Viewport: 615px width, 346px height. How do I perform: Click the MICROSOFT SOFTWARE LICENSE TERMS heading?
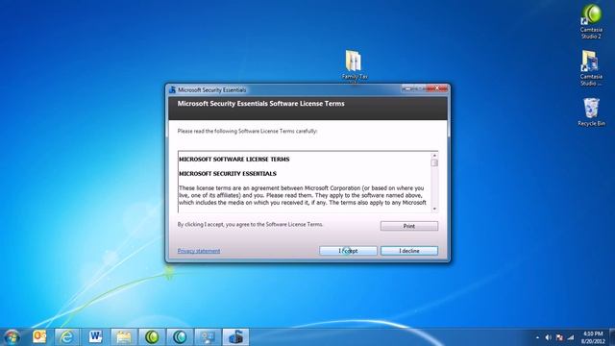(234, 160)
